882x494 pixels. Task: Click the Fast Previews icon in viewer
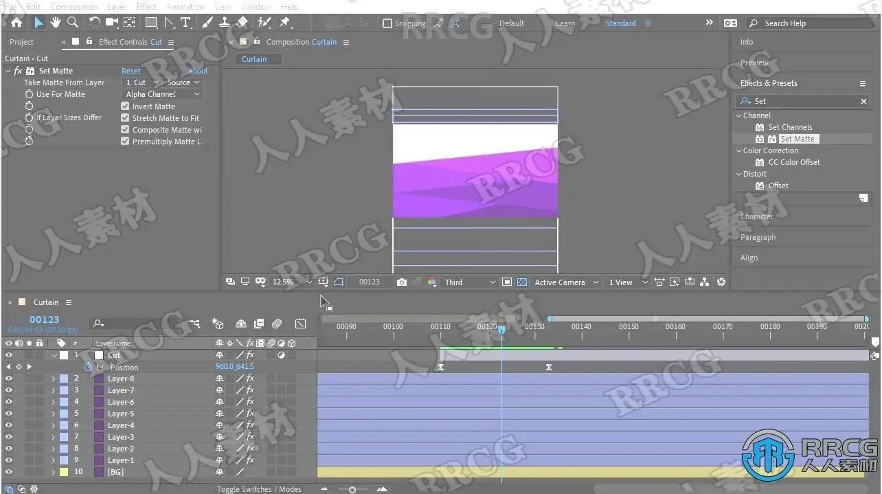pos(675,282)
